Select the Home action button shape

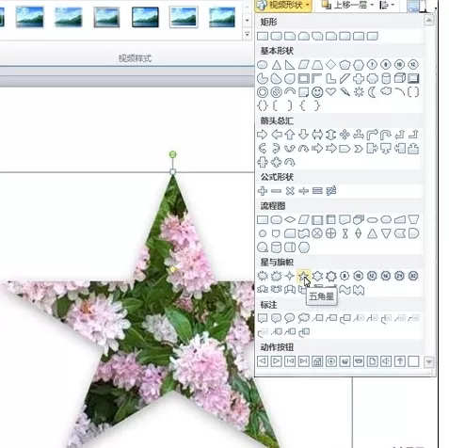tap(317, 361)
